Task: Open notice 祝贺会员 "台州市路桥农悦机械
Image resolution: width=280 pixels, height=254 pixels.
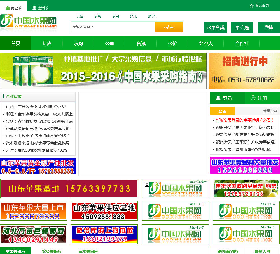Action: click(243, 149)
